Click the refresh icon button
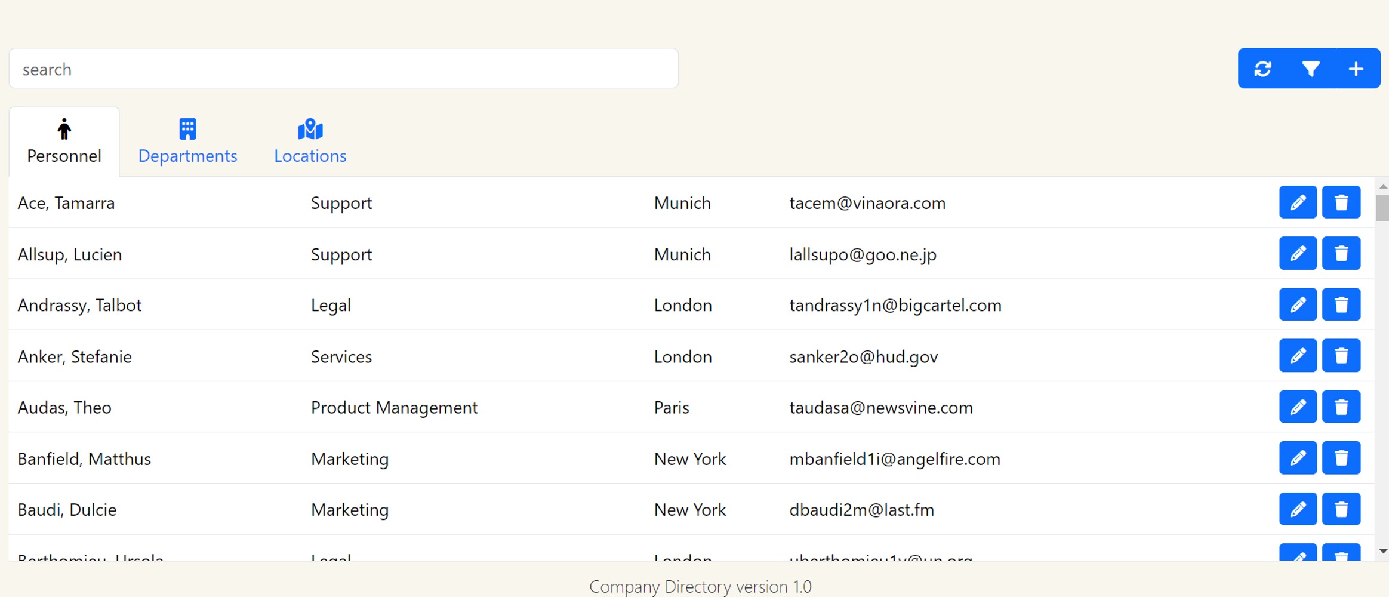 pyautogui.click(x=1262, y=69)
